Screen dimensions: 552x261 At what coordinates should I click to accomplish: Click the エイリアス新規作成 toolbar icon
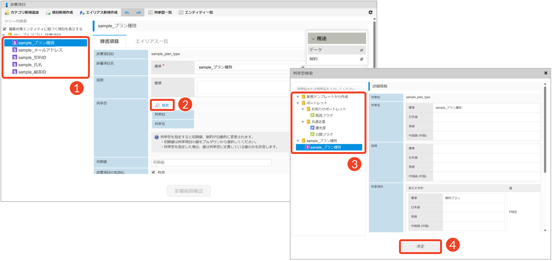pos(82,12)
